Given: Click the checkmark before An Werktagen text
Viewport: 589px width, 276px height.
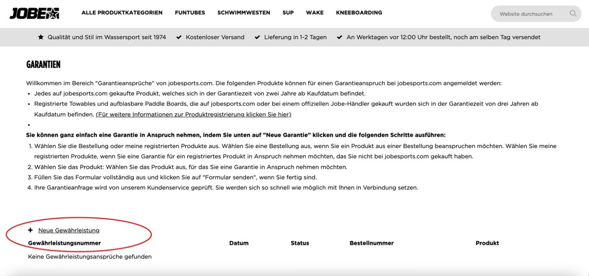Looking at the screenshot, I should [x=340, y=37].
